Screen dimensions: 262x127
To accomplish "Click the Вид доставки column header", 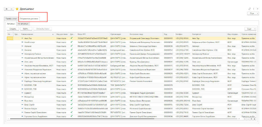I will [x=62, y=34].
